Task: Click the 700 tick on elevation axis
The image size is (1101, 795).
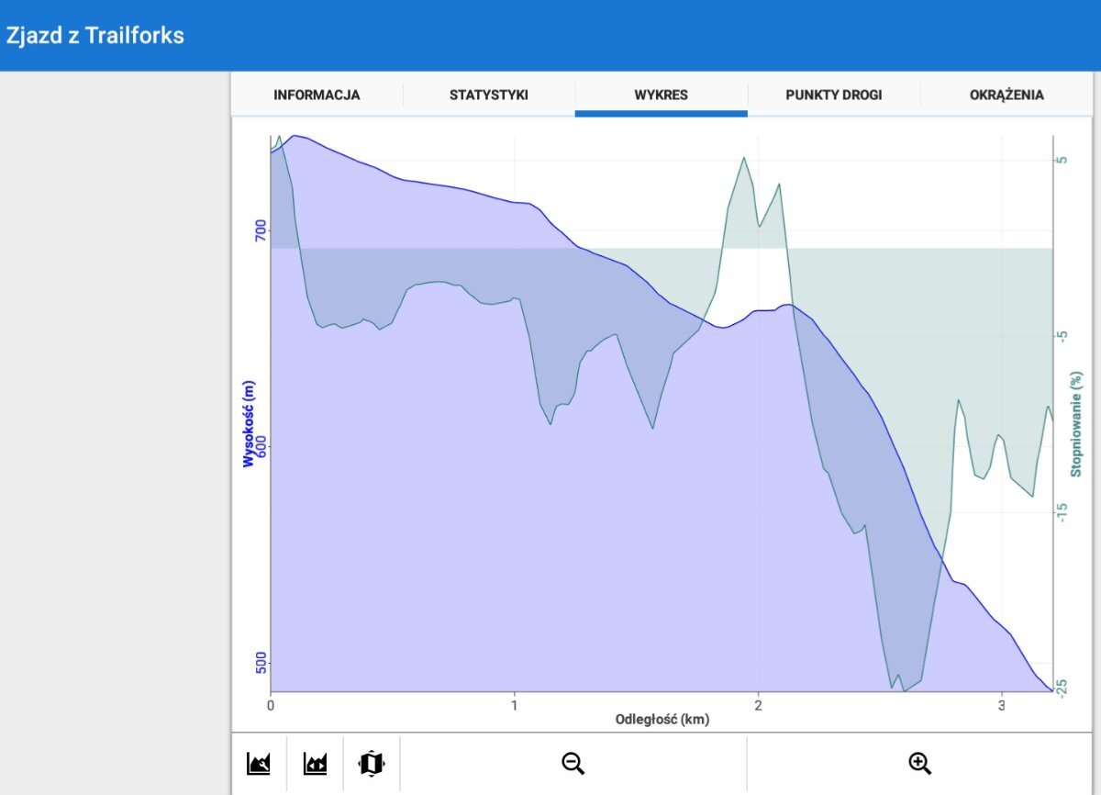Action: (260, 230)
